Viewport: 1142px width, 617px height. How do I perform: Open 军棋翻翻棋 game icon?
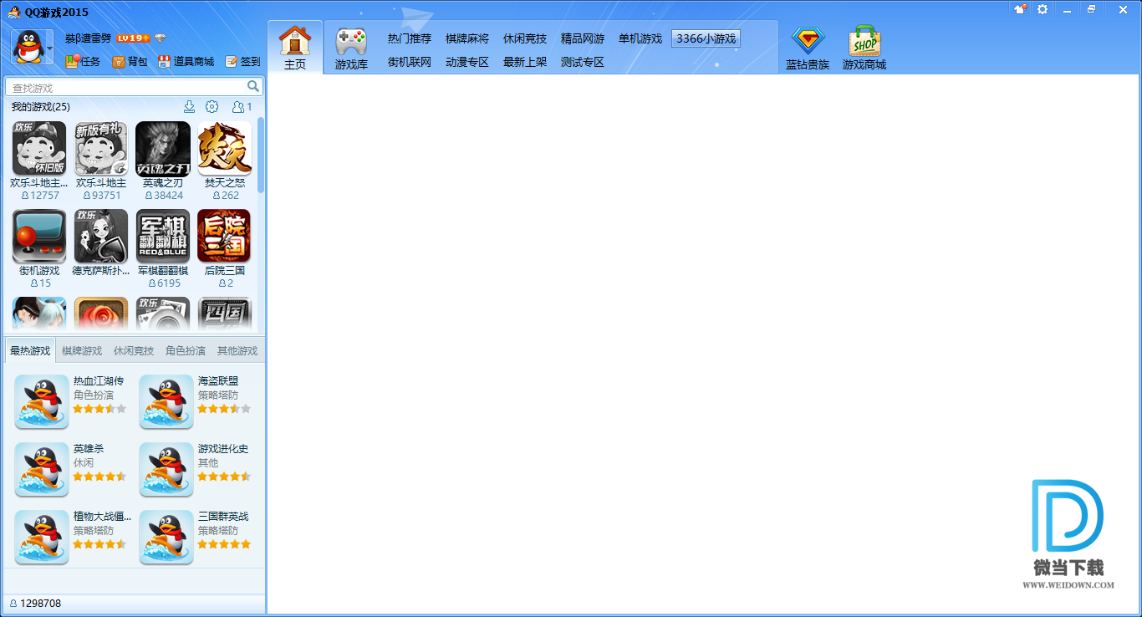(163, 236)
